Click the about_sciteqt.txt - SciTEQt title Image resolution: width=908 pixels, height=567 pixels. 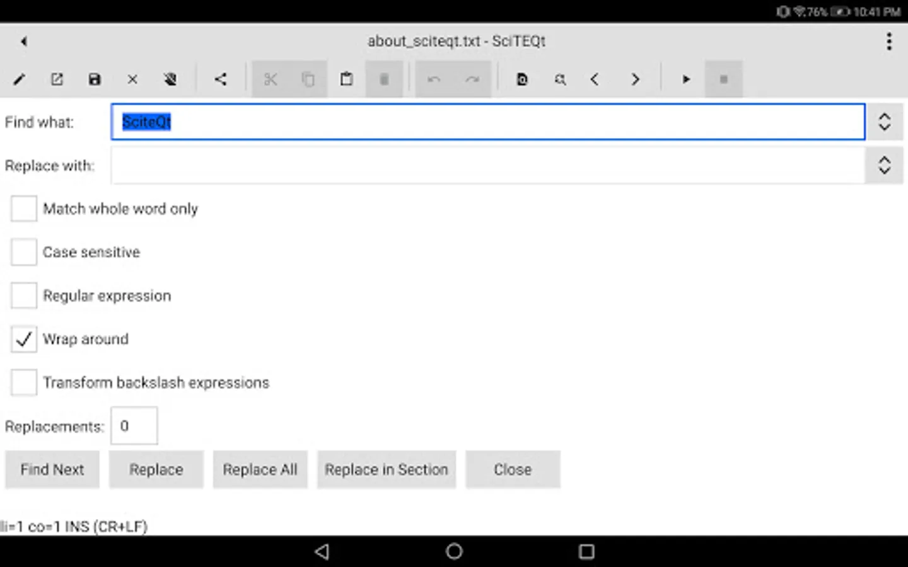point(457,41)
